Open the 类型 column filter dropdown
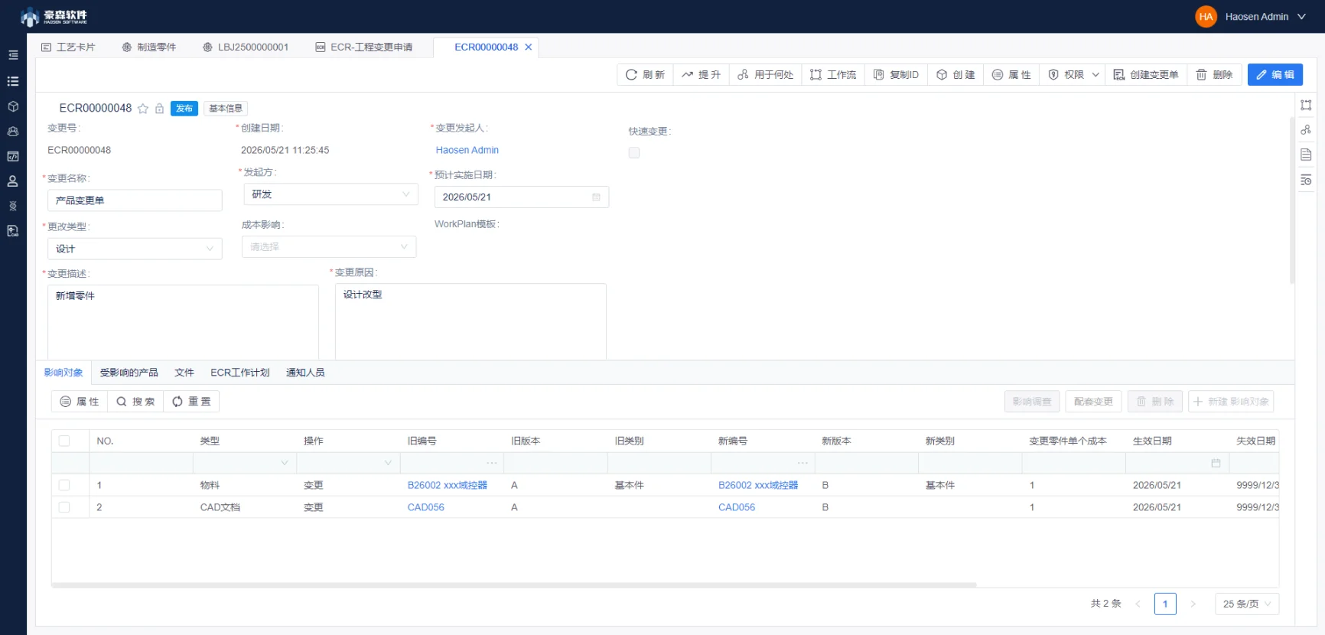 [x=245, y=463]
